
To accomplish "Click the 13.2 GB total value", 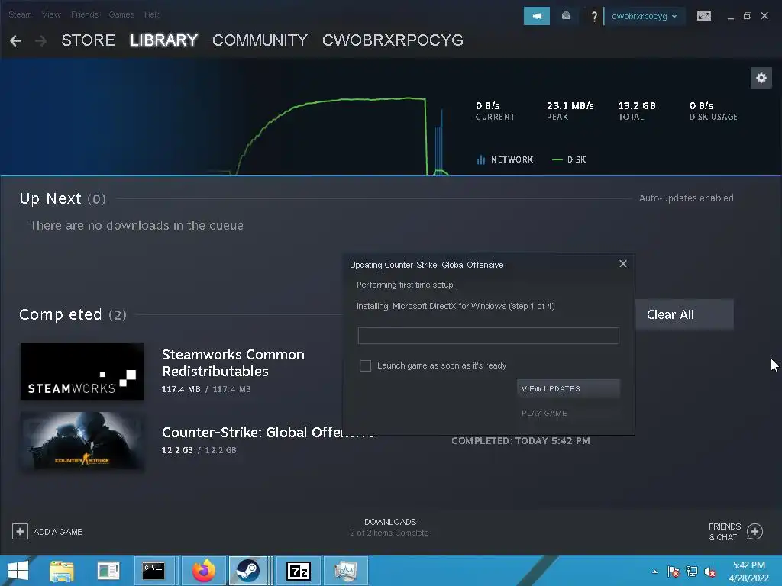I will (x=637, y=105).
